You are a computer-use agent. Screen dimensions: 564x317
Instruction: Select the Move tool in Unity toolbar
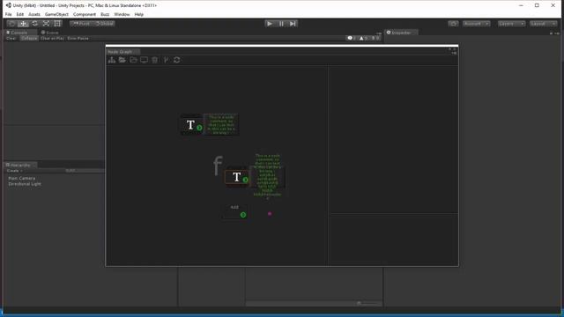click(24, 24)
